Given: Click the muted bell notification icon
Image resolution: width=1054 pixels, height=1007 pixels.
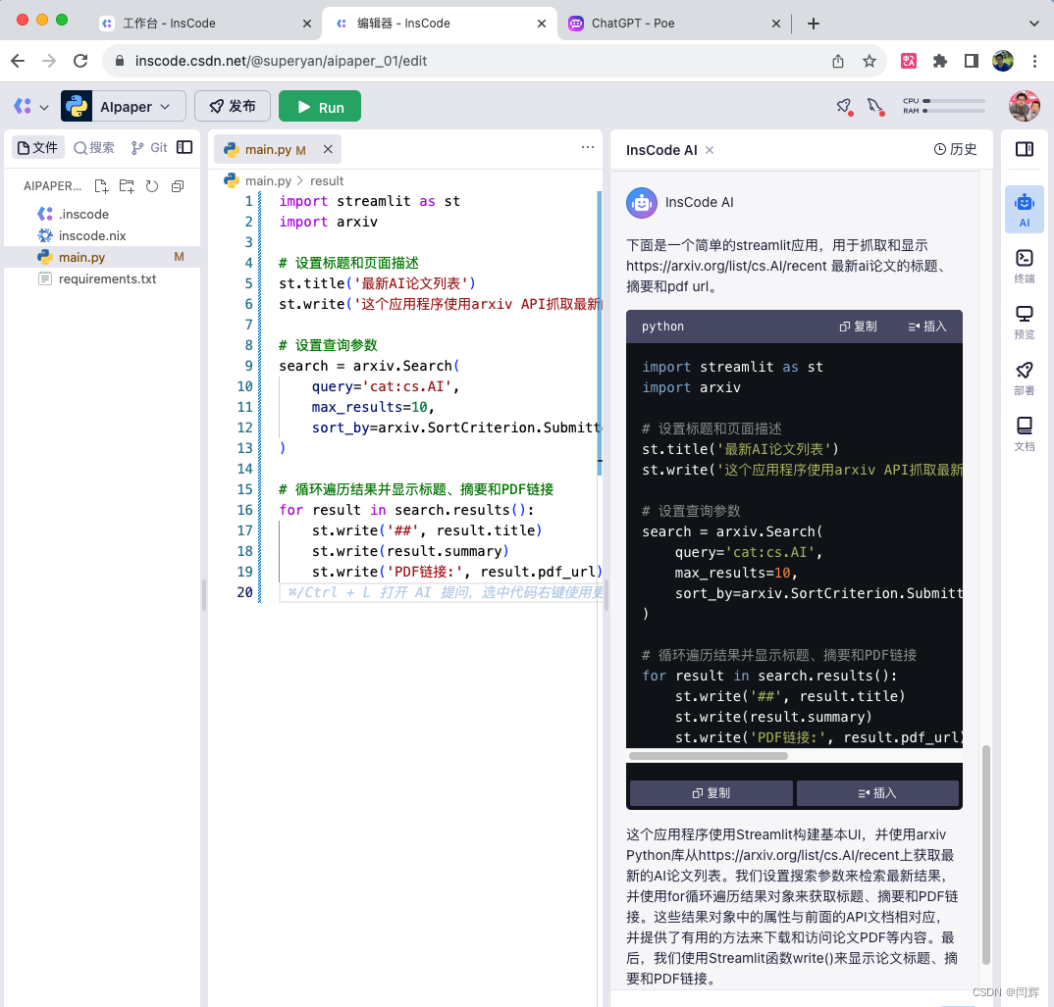Looking at the screenshot, I should coord(875,106).
